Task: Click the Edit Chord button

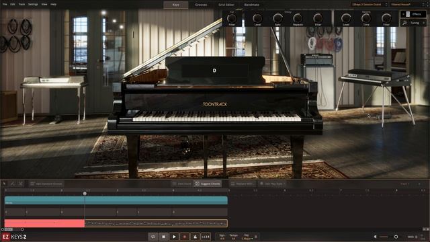Action: pyautogui.click(x=181, y=184)
